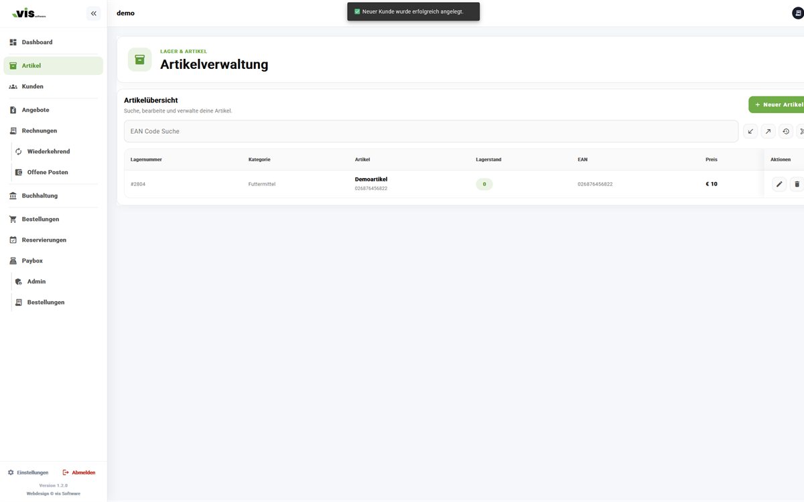Focus the EAN Code Suche field
This screenshot has width=804, height=502.
coord(431,131)
